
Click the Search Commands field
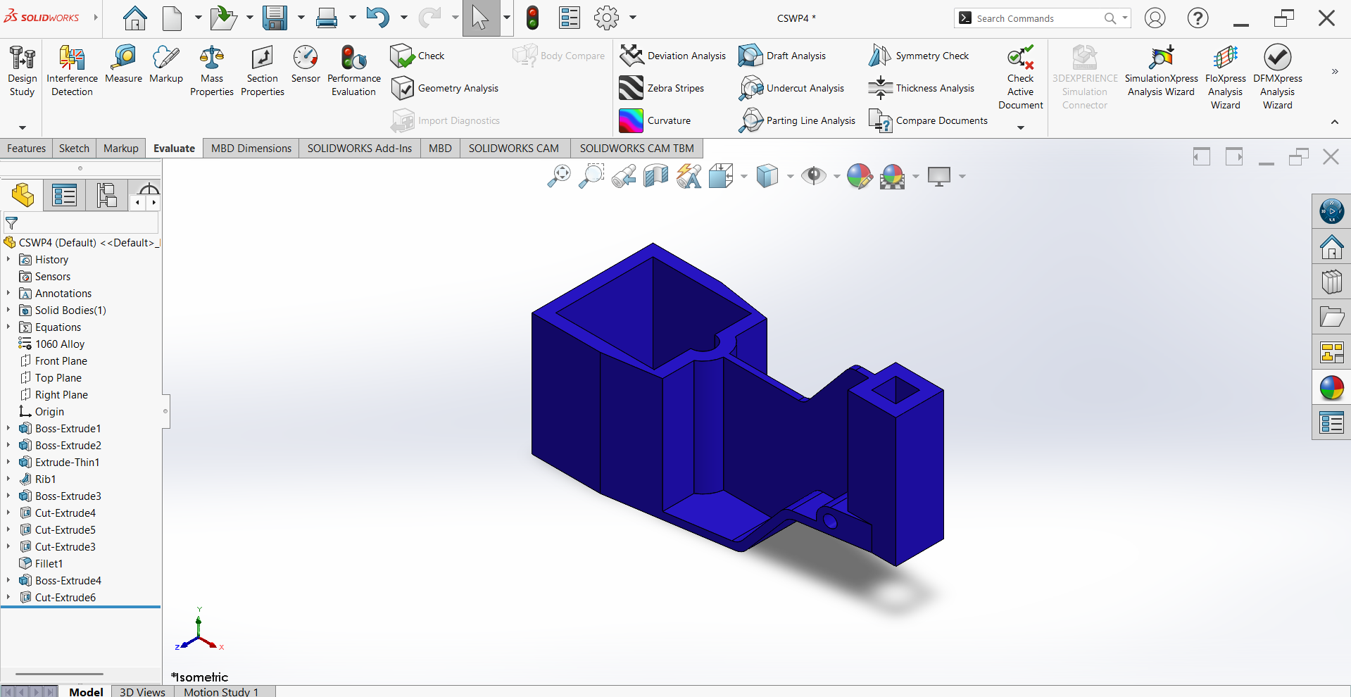pos(1042,18)
